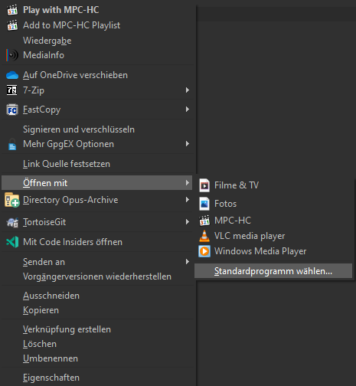This screenshot has height=386, width=356.
Task: Click the VLC traffic cone icon
Action: pyautogui.click(x=204, y=236)
